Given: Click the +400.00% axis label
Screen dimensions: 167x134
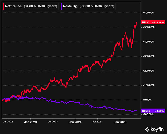Looking at the screenshot, I should pyautogui.click(x=149, y=42).
